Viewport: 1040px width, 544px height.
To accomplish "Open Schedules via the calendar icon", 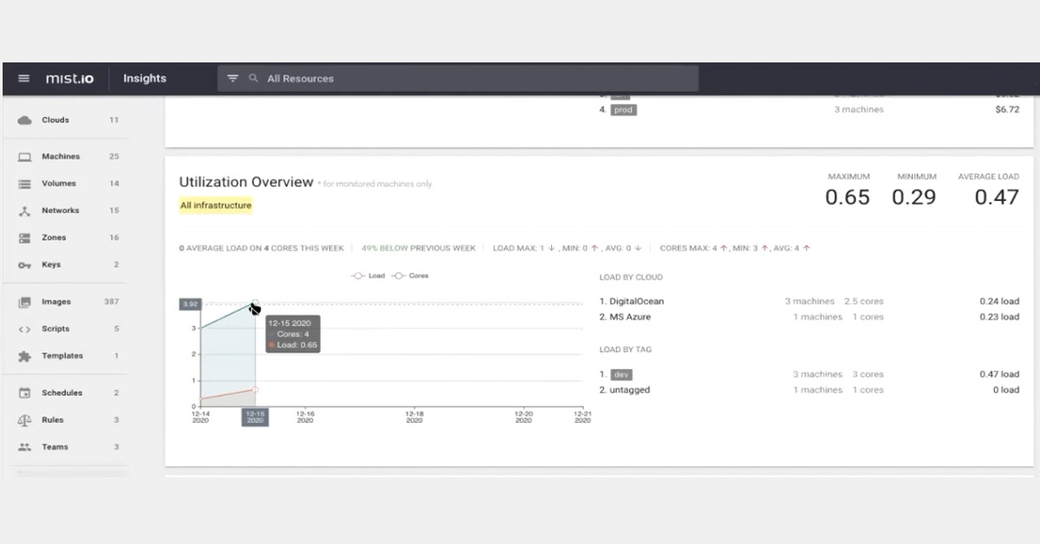I will click(23, 392).
